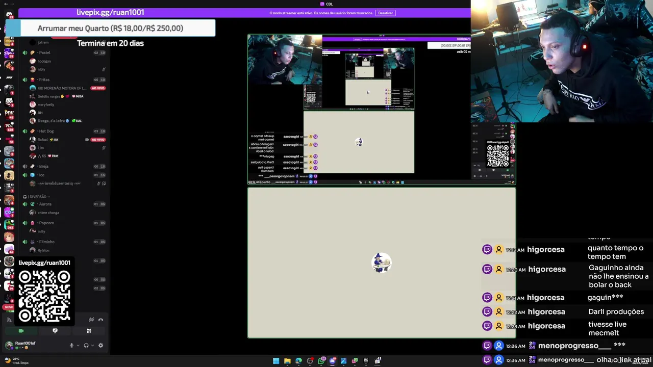This screenshot has height=367, width=653.
Task: Click the speaker icon beside Aurora channel
Action: [25, 204]
